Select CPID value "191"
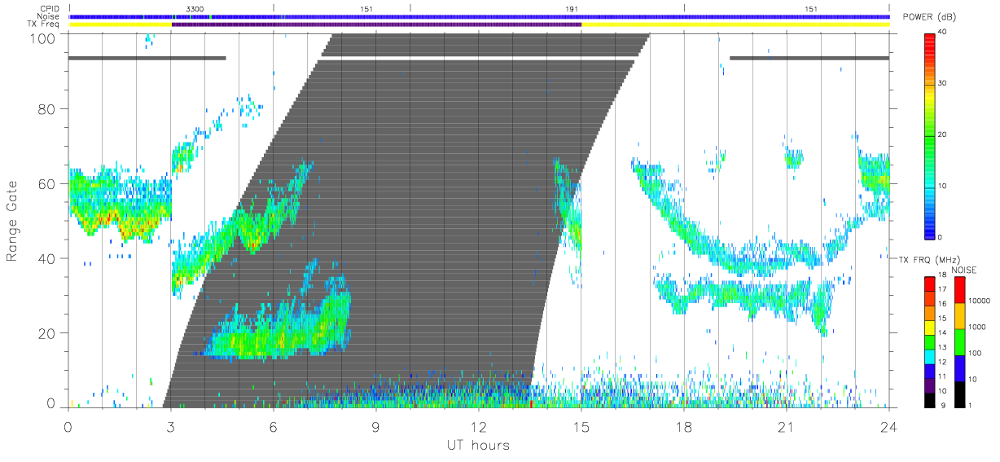The height and width of the screenshot is (462, 1000). pyautogui.click(x=572, y=8)
